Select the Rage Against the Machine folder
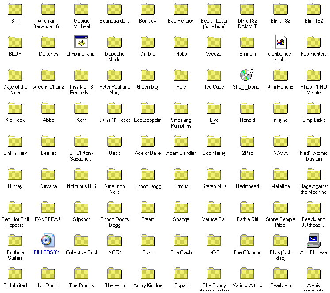Screen dimensions: 330x293 pyautogui.click(x=314, y=174)
